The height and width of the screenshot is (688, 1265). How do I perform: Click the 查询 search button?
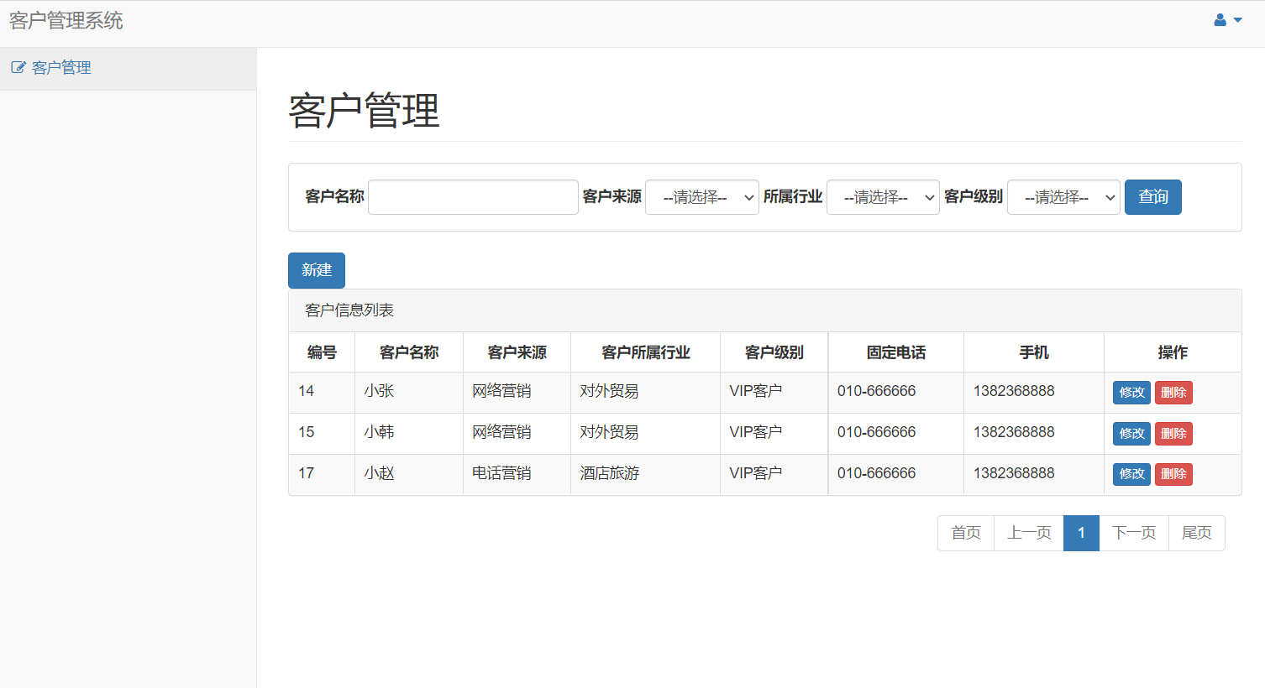tap(1153, 197)
